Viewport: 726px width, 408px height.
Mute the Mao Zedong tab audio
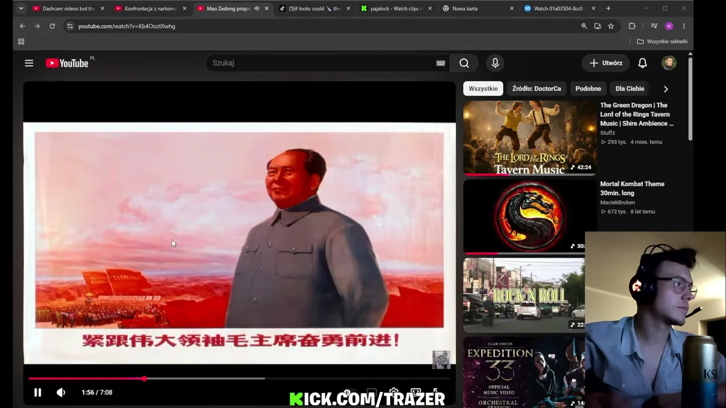pos(256,8)
